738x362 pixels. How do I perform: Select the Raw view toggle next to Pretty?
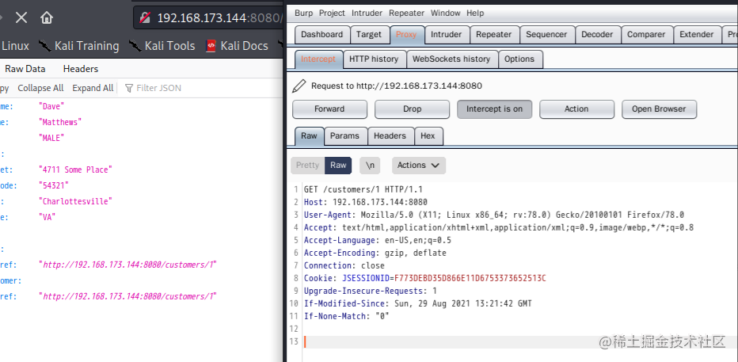[x=338, y=166]
